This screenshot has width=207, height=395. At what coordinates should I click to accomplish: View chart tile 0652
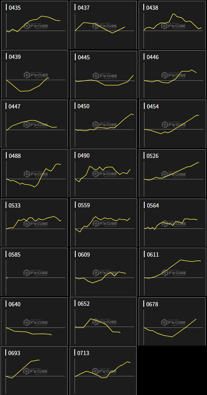pyautogui.click(x=103, y=321)
